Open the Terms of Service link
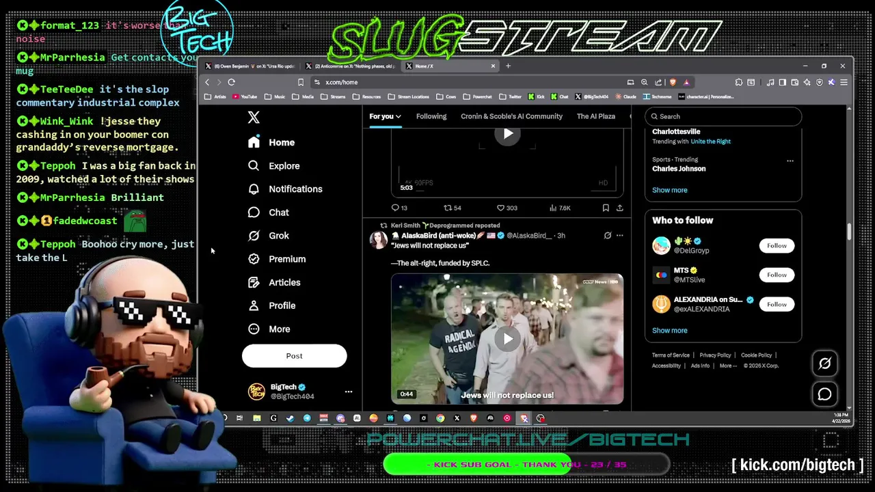Image resolution: width=875 pixels, height=492 pixels. click(671, 355)
